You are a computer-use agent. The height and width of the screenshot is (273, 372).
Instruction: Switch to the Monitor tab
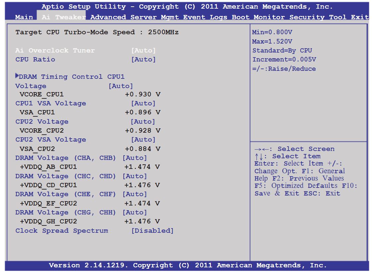click(269, 17)
